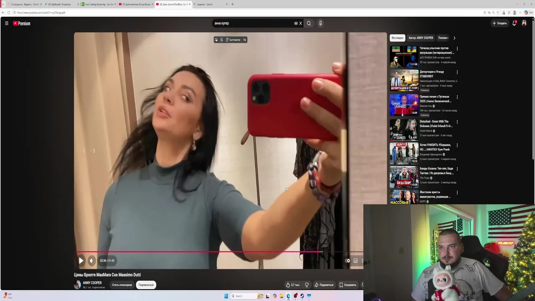The width and height of the screenshot is (535, 301).
Task: Open Copilot Chat in browser toolbar
Action: (529, 13)
